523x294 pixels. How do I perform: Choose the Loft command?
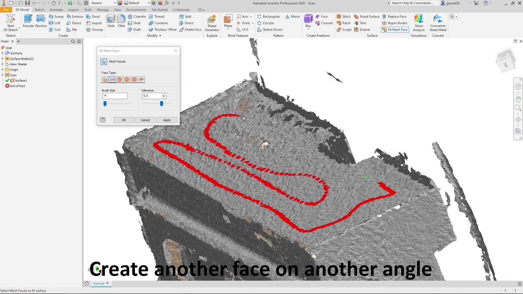(55, 23)
